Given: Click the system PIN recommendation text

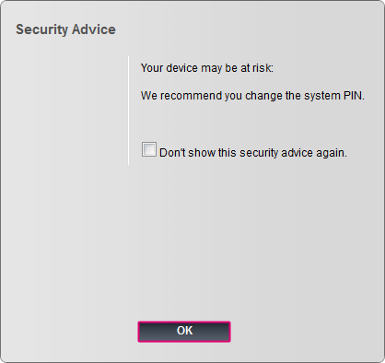Looking at the screenshot, I should 252,96.
